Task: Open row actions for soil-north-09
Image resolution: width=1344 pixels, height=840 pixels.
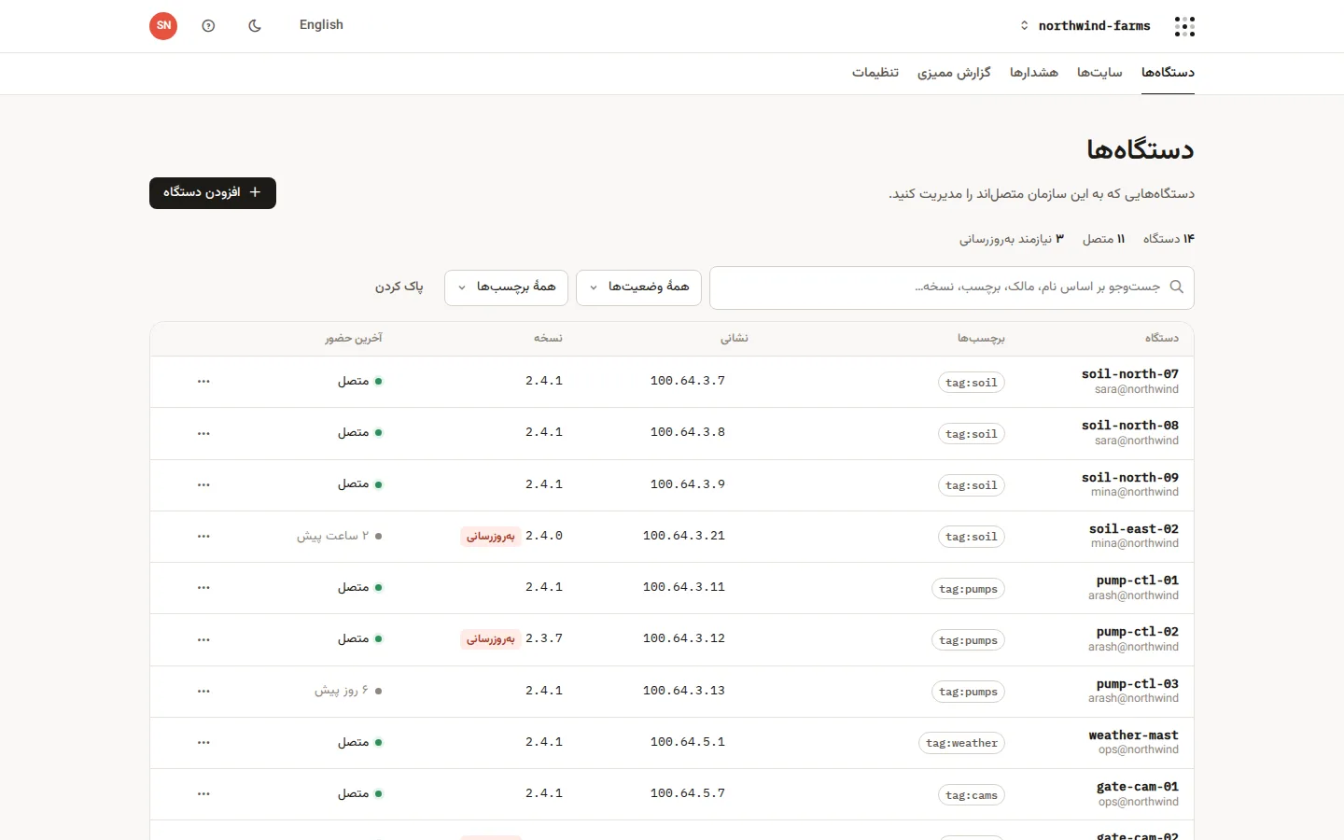Action: coord(203,484)
